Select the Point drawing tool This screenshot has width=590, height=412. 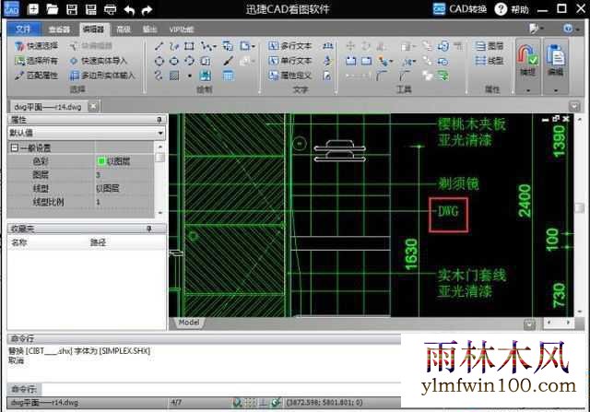pyautogui.click(x=190, y=76)
